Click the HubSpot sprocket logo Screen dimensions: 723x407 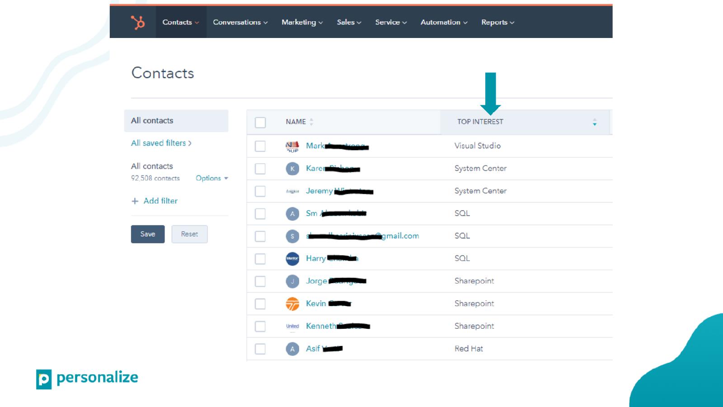pos(137,22)
